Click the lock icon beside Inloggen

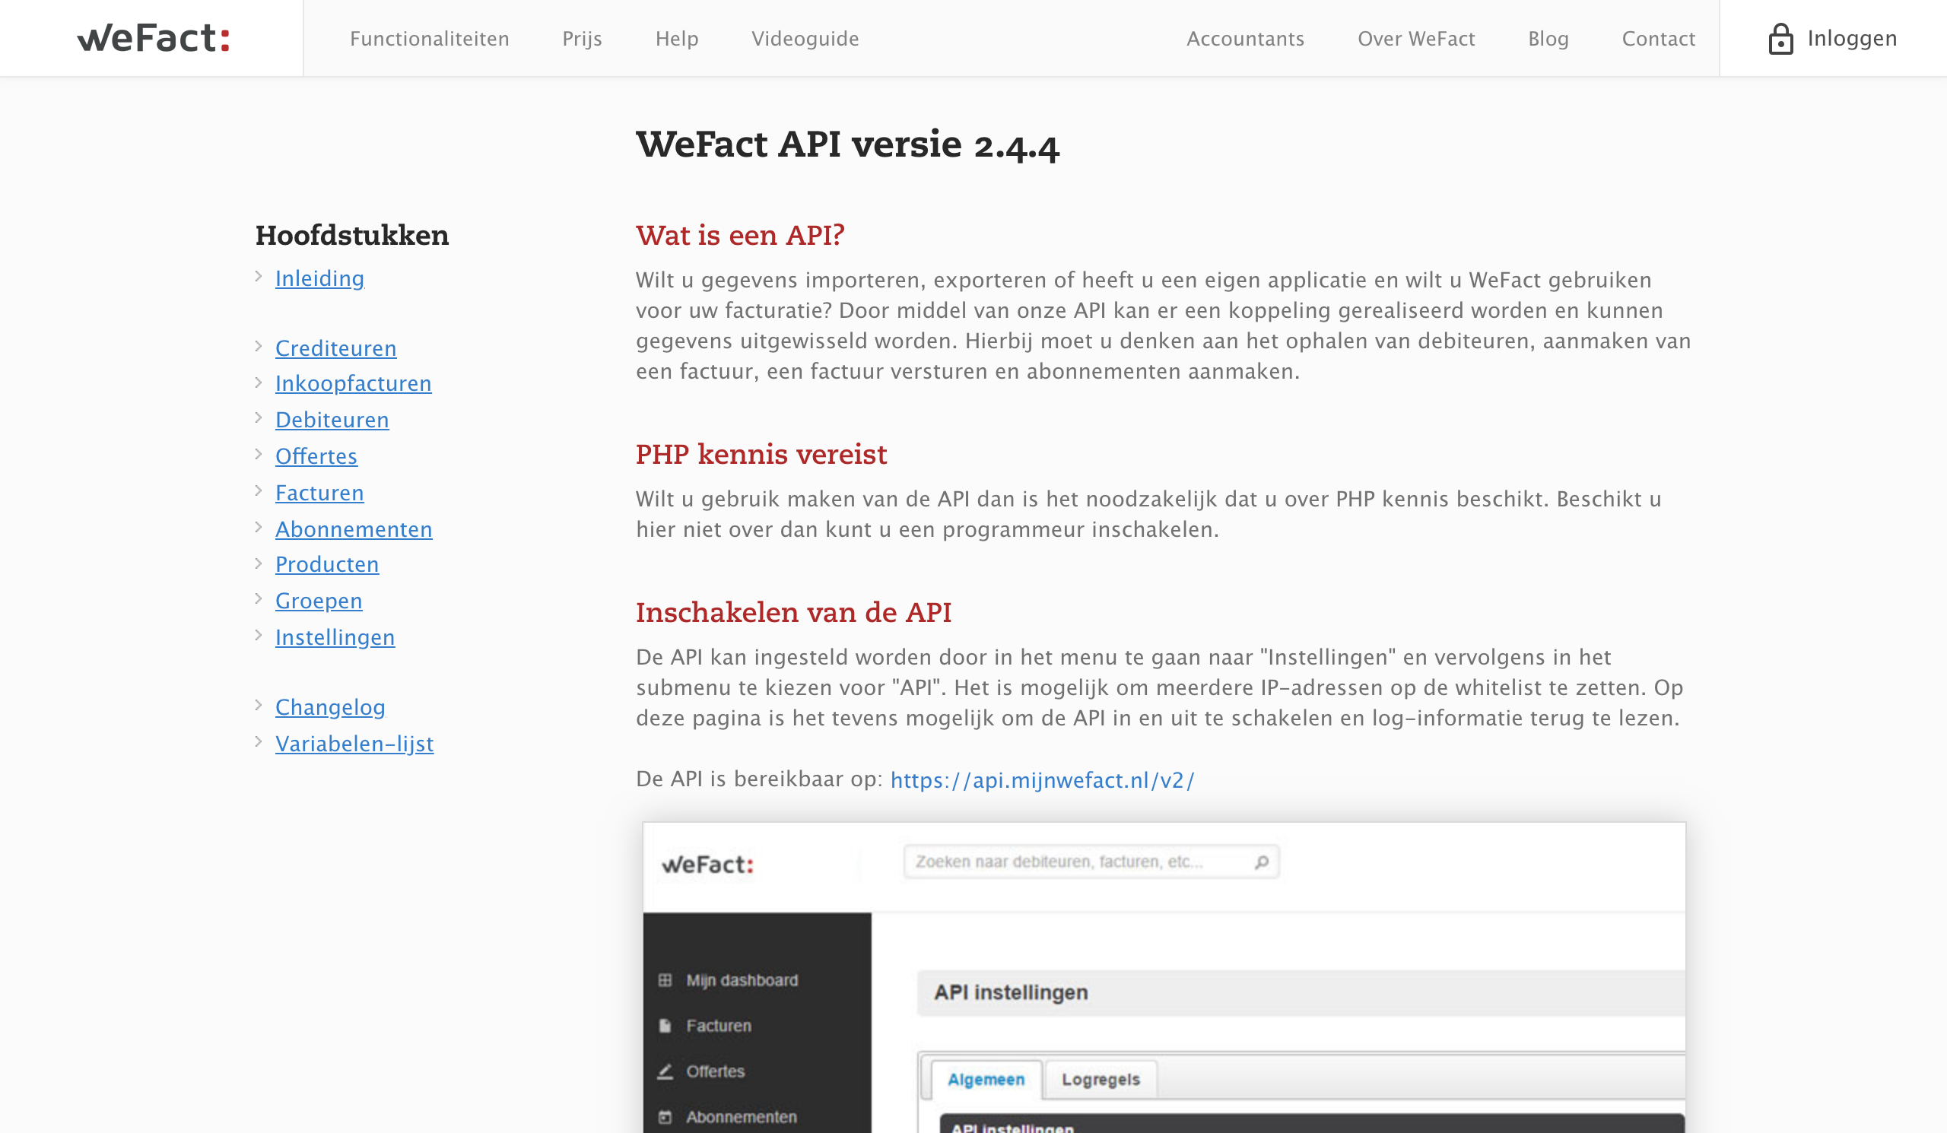(x=1780, y=39)
